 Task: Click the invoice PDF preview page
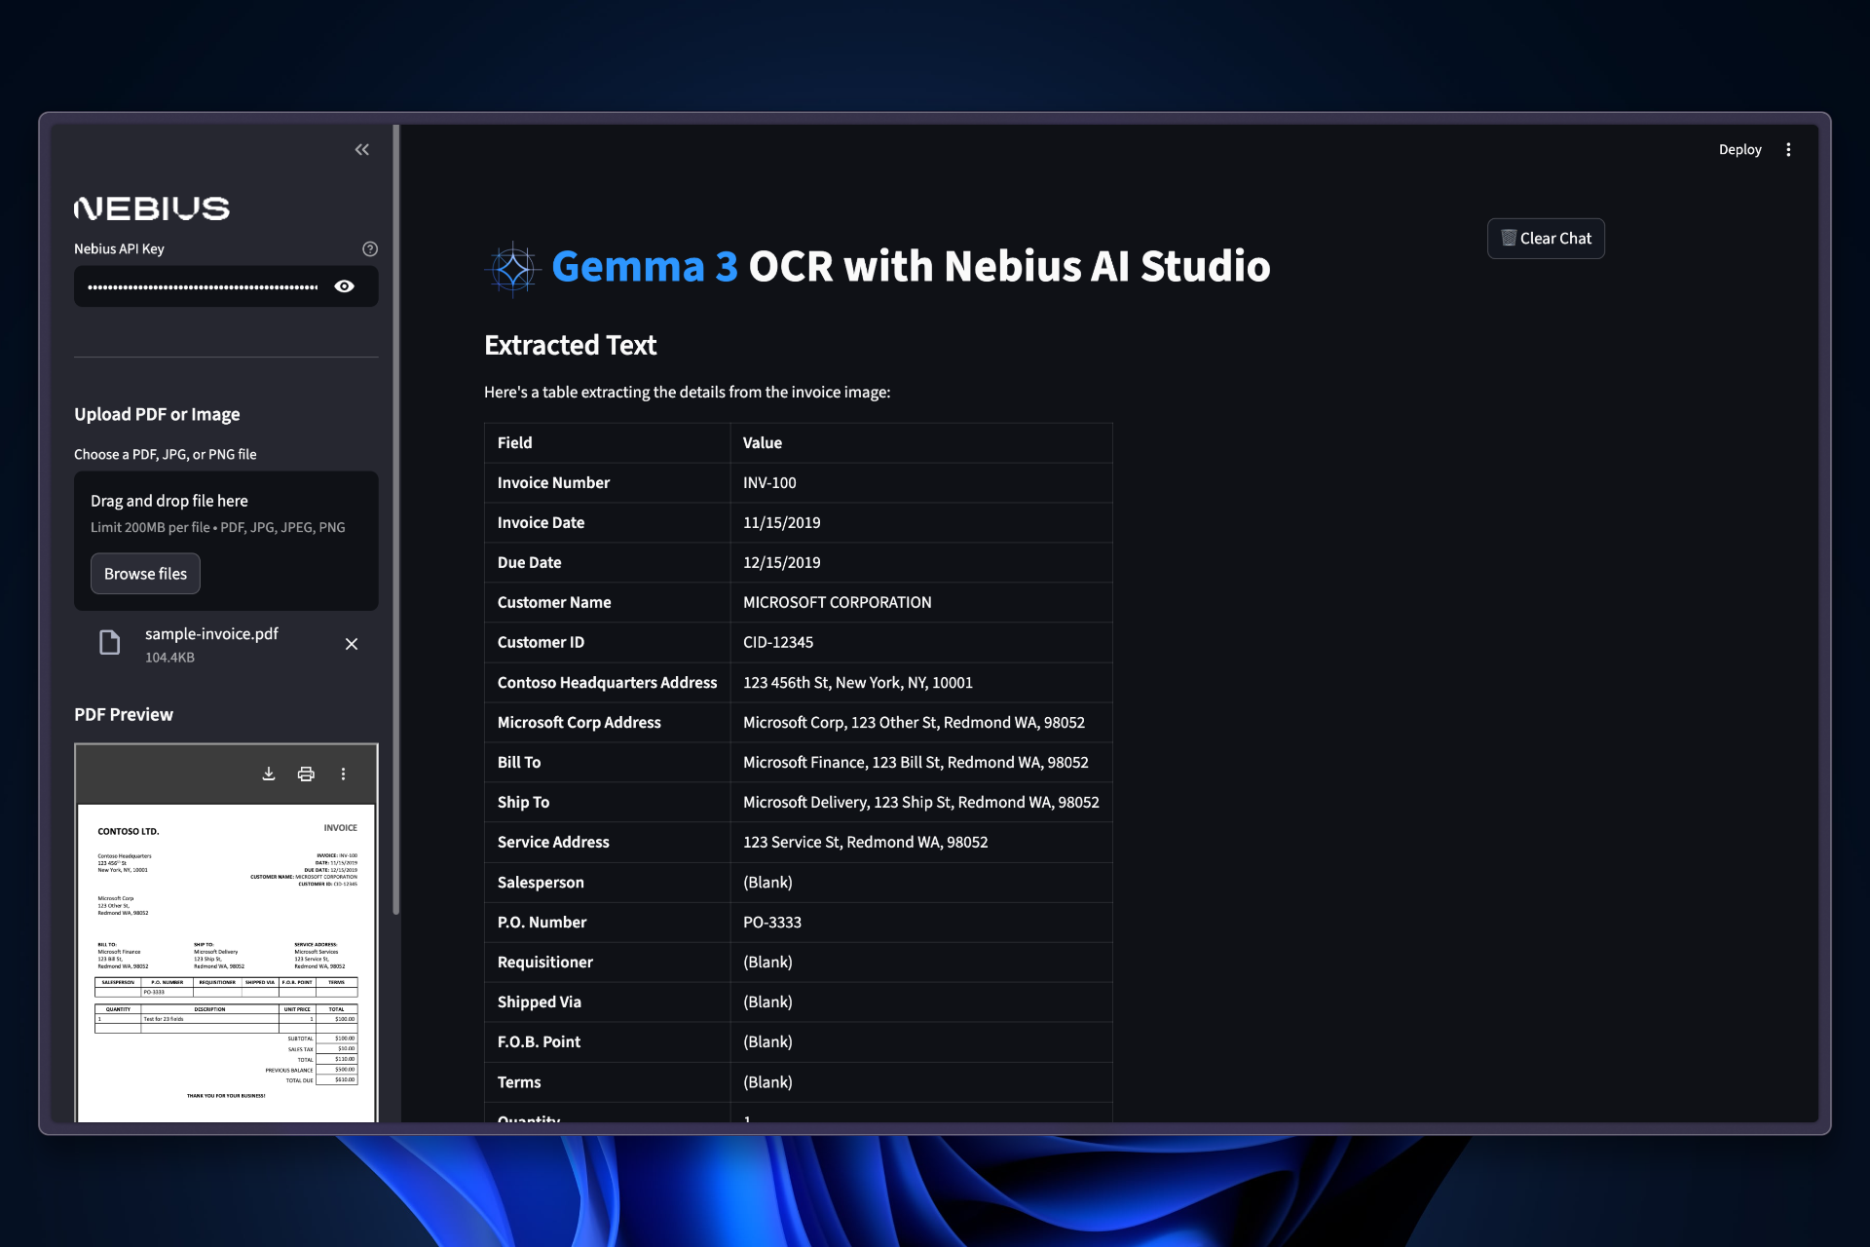[x=226, y=963]
